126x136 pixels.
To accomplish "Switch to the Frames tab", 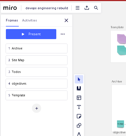I will [12, 20].
